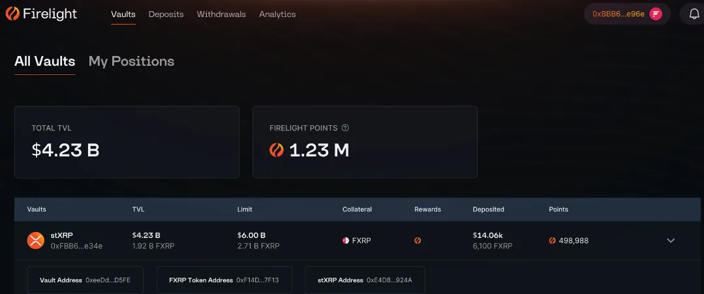Click the FXRP Token Address box
The image size is (704, 294).
[224, 280]
